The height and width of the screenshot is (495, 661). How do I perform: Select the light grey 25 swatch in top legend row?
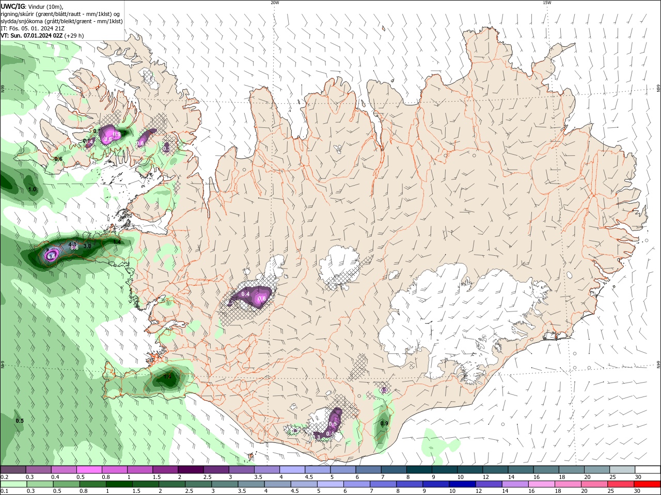tap(622, 470)
